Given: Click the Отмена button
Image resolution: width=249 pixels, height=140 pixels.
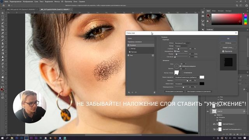Looking at the screenshot, I should click(x=228, y=43).
